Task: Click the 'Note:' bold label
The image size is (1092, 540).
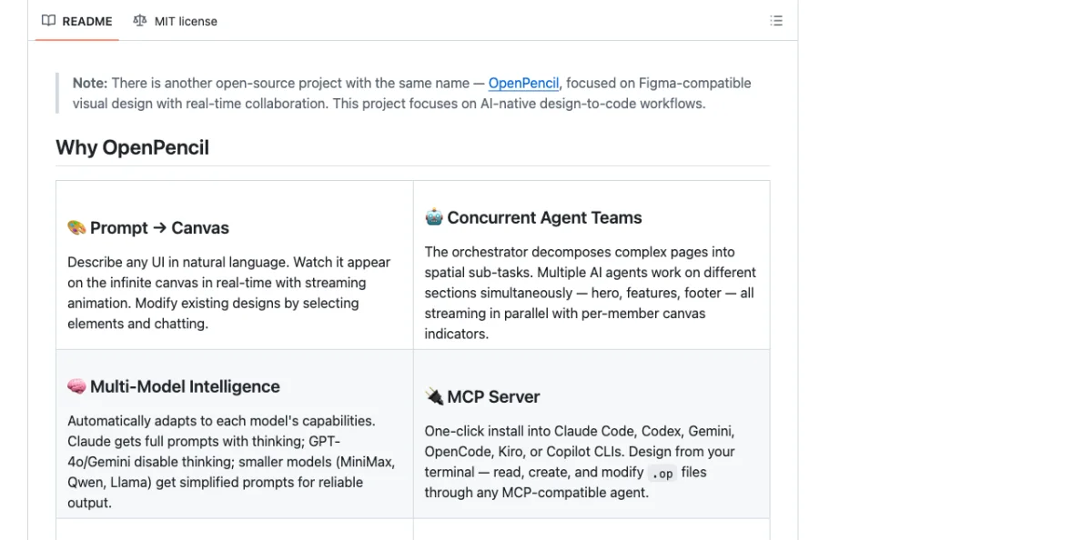Action: (90, 83)
